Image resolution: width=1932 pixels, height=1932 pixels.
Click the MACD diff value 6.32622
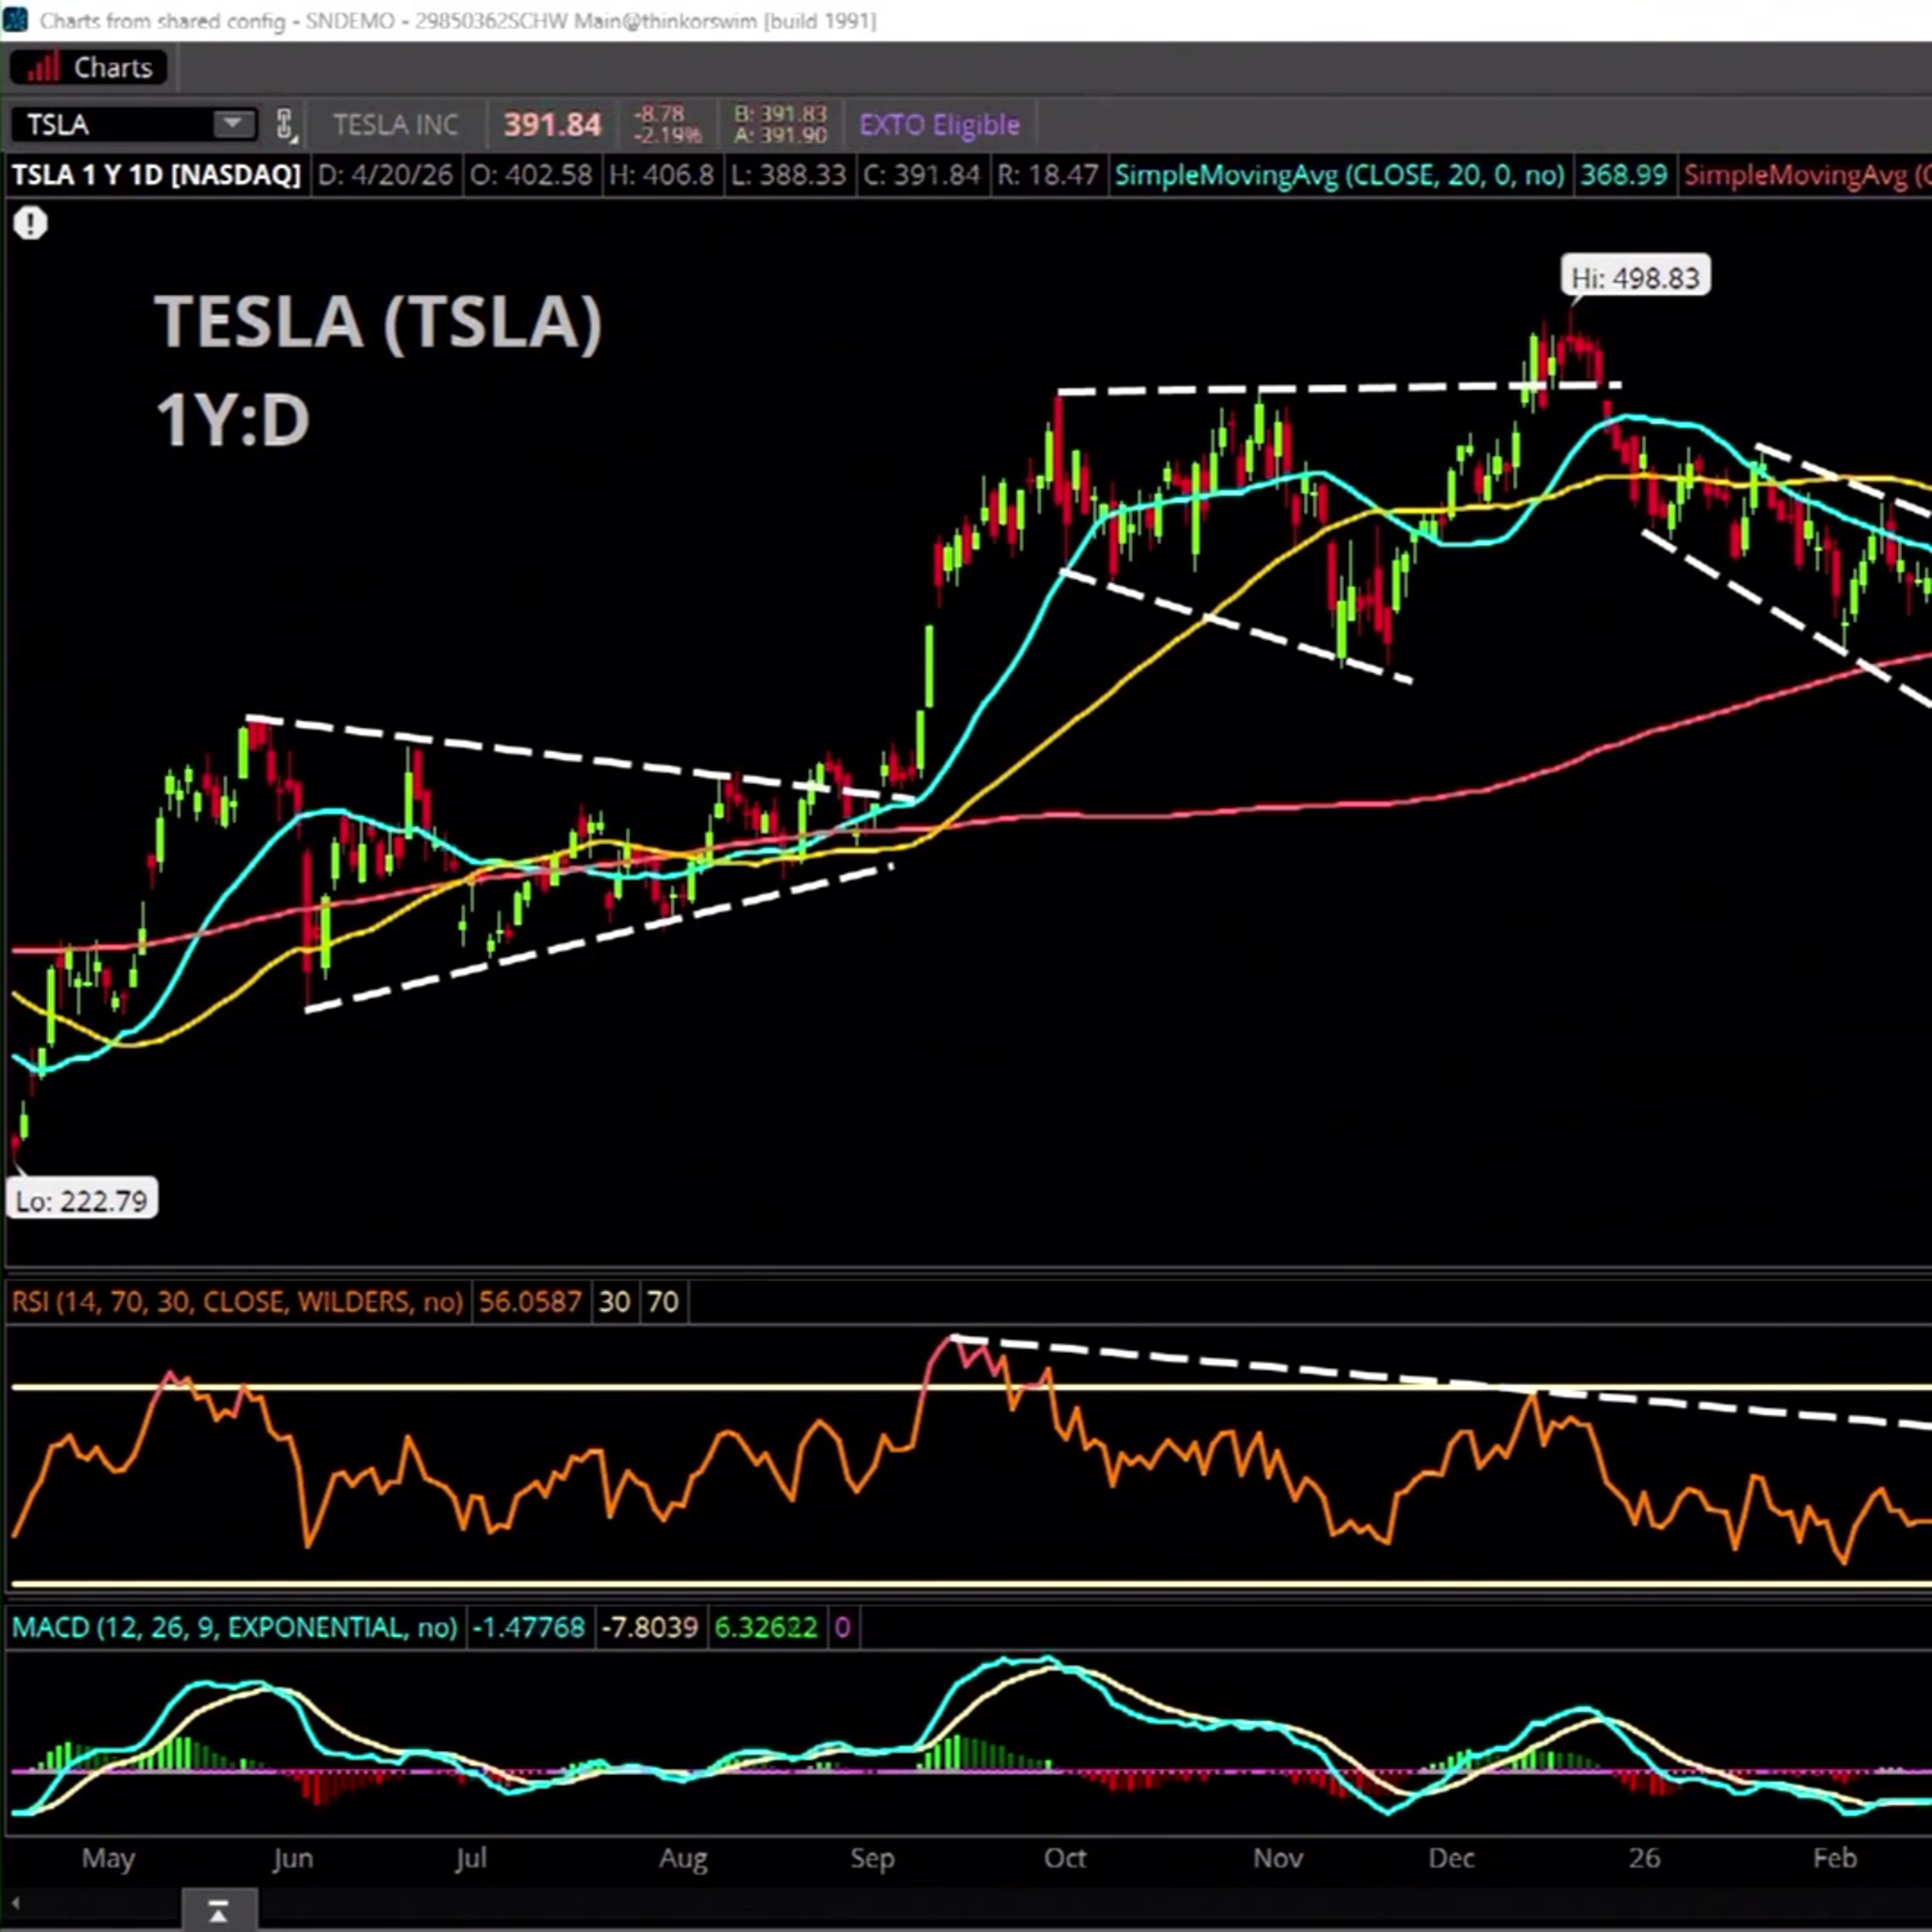click(766, 1627)
